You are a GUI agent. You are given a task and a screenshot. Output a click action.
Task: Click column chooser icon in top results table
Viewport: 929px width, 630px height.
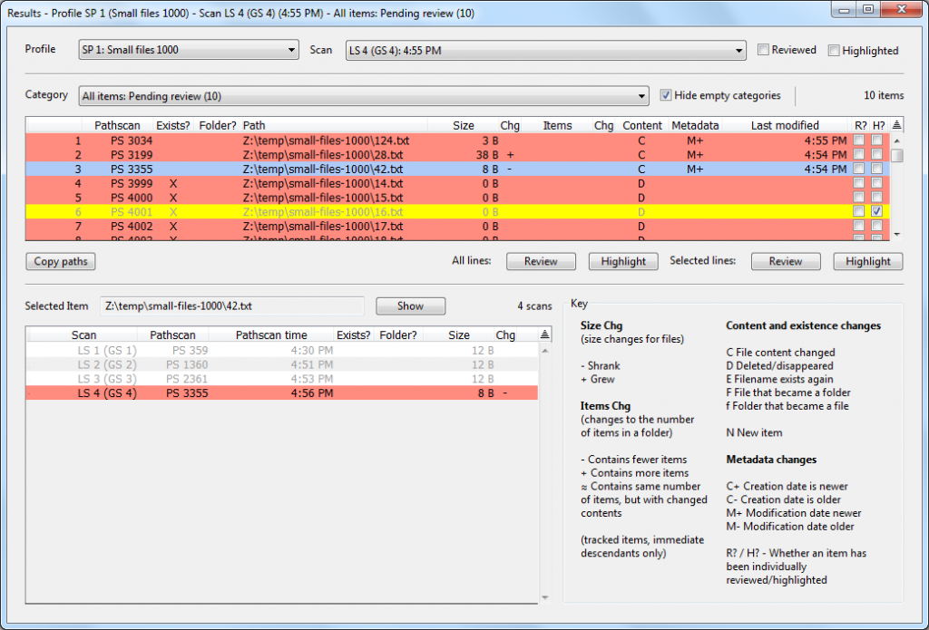point(896,125)
